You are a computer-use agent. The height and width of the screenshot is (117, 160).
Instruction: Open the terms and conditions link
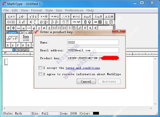point(83,68)
